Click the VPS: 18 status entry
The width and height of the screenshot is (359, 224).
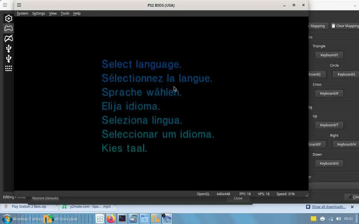[264, 194]
